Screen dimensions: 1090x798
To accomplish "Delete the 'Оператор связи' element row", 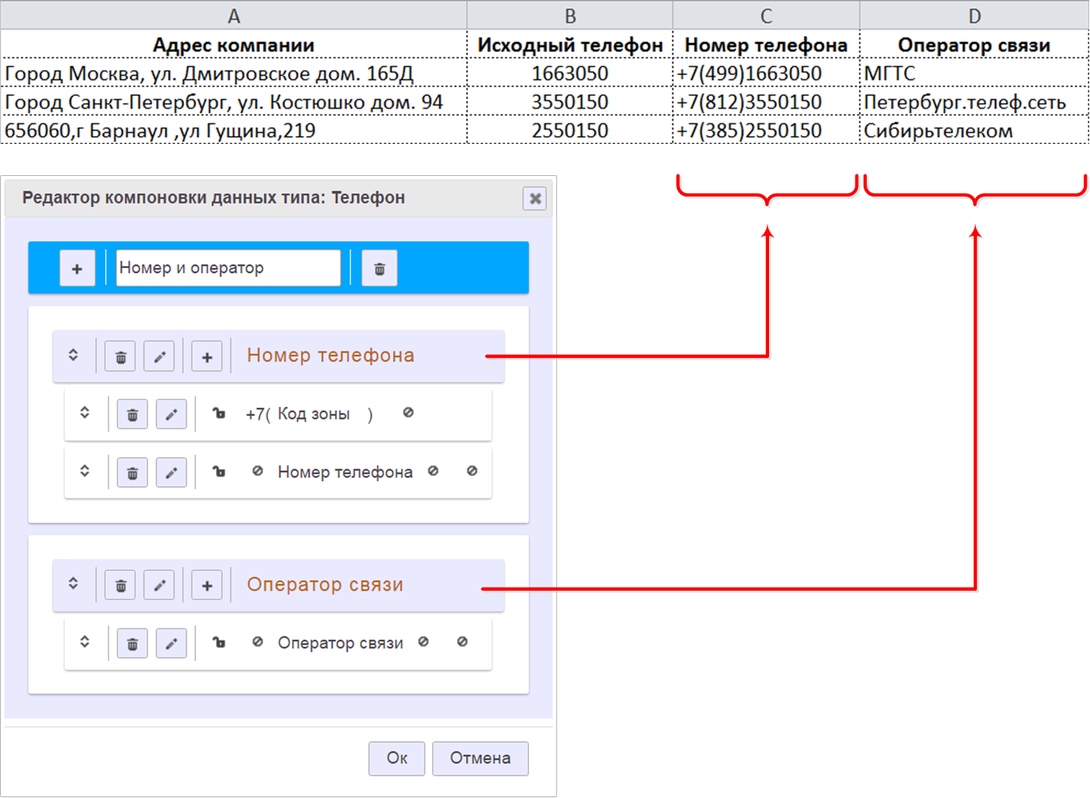I will (x=132, y=643).
